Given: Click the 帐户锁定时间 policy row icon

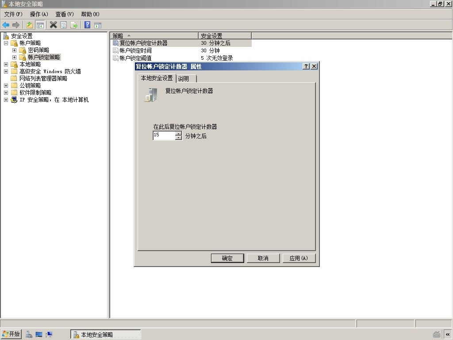Looking at the screenshot, I should click(115, 50).
